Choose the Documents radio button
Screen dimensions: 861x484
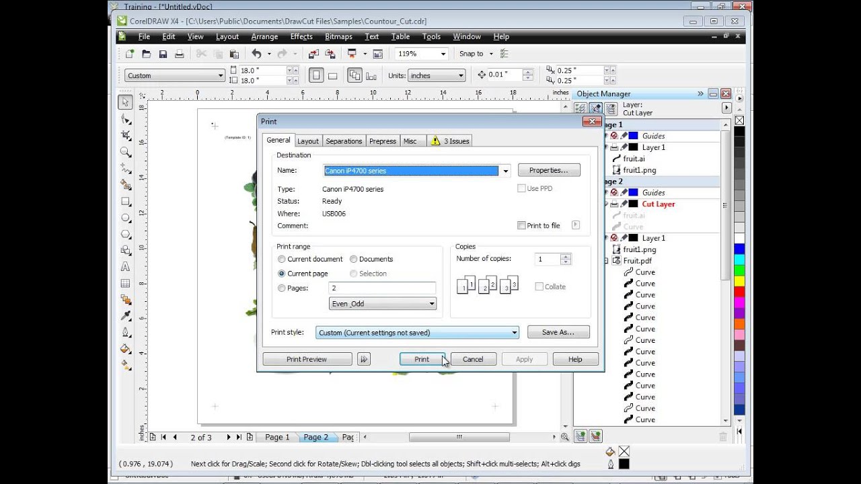(x=354, y=259)
